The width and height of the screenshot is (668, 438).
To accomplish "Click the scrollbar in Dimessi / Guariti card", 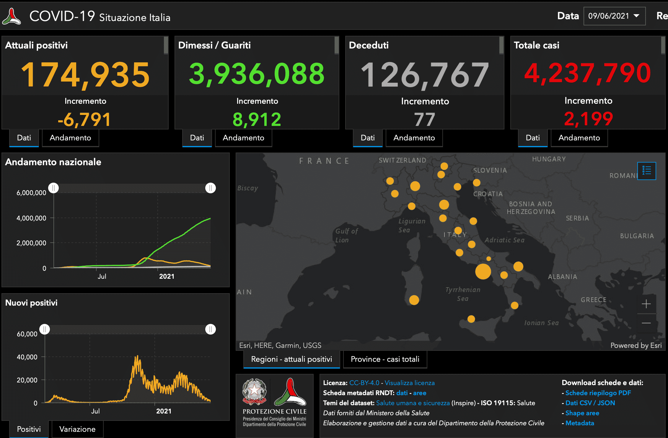I will 337,45.
